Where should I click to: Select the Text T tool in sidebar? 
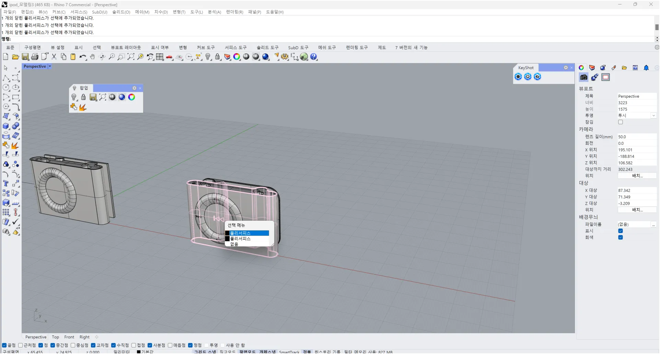(6, 184)
